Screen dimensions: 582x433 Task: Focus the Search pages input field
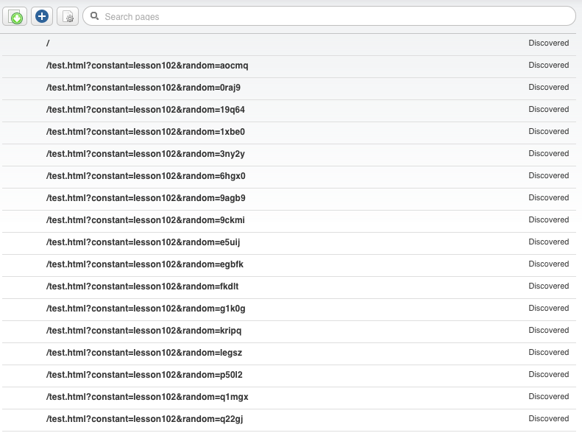click(x=329, y=16)
